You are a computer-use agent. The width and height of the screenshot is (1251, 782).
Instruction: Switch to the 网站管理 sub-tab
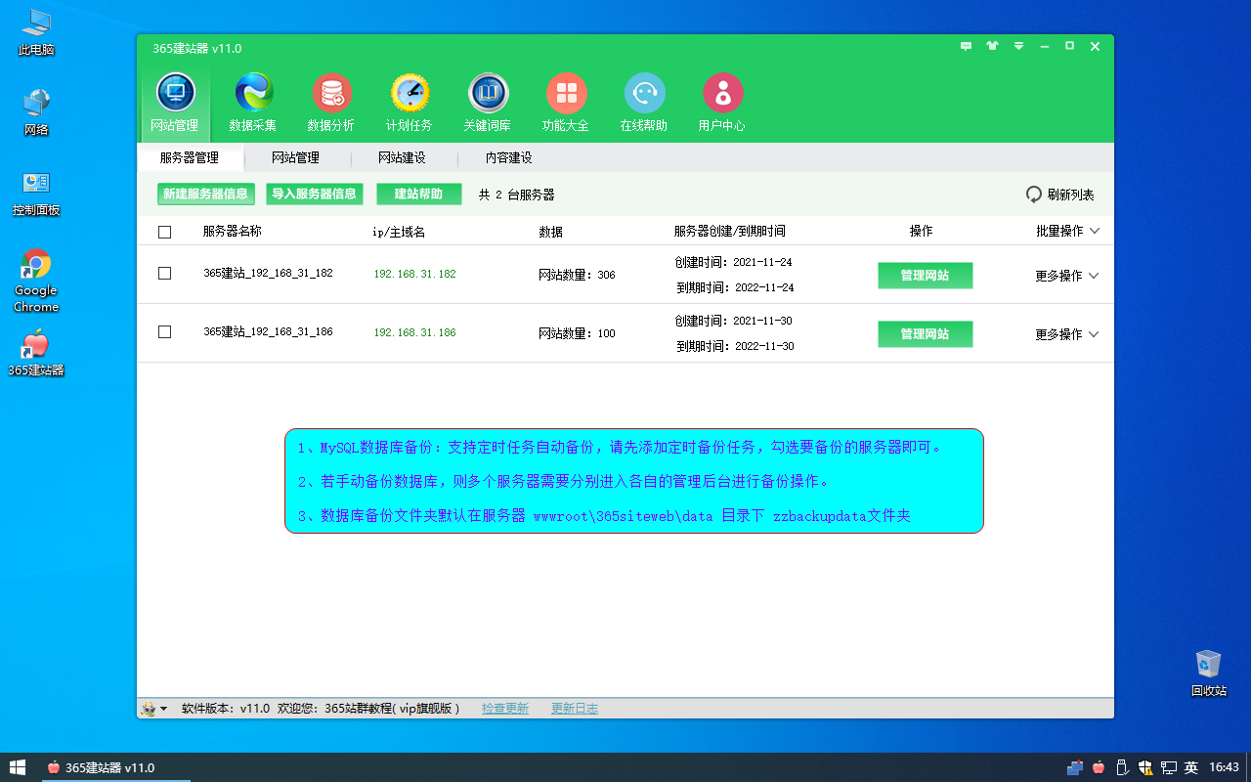coord(295,157)
